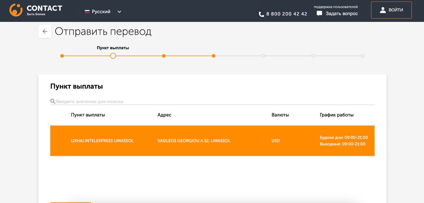Screen dimensions: 424x203
Task: Expand the language chevron arrow
Action: pos(119,12)
